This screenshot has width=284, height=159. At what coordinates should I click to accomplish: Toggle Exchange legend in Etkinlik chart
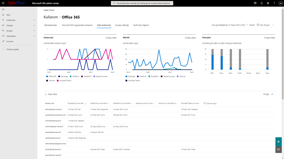click(130, 76)
